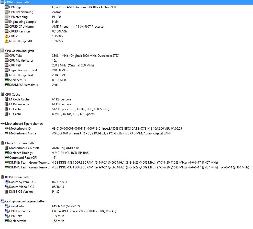Click the memory icon beside Speichertakt

tap(6, 221)
